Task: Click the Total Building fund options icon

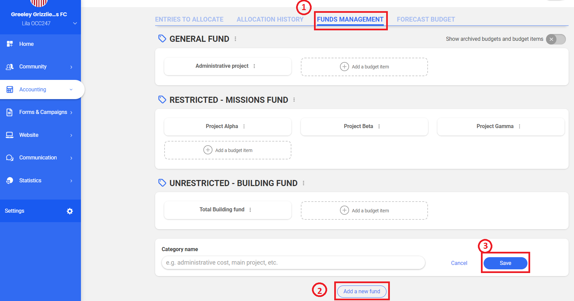Action: tap(250, 210)
